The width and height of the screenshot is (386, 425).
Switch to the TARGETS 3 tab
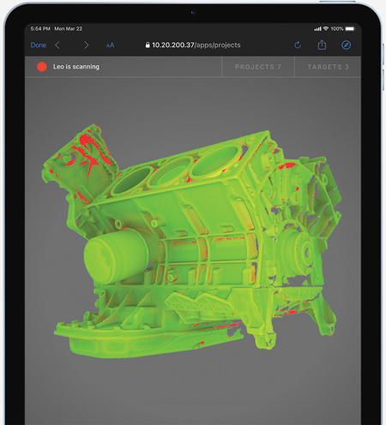coord(328,67)
